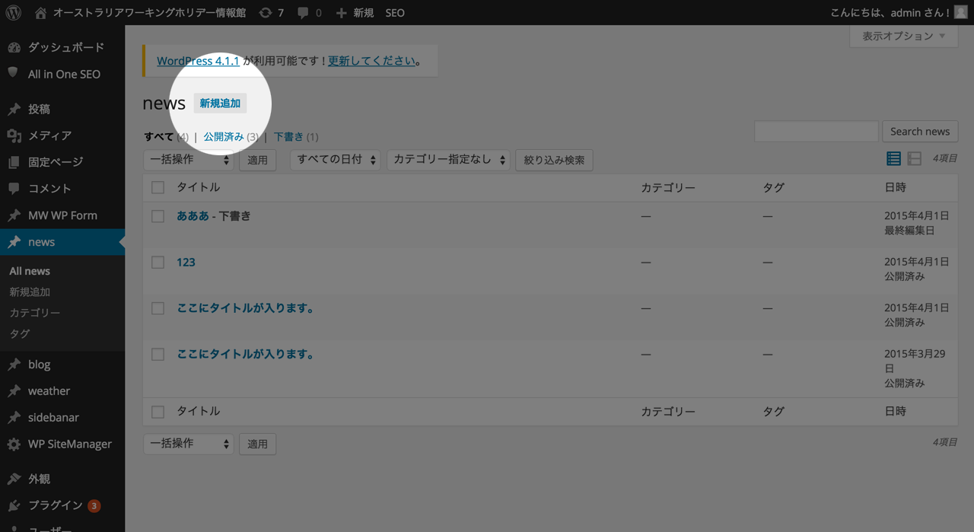Click the weather pin icon
Image resolution: width=974 pixels, height=532 pixels.
[x=14, y=391]
